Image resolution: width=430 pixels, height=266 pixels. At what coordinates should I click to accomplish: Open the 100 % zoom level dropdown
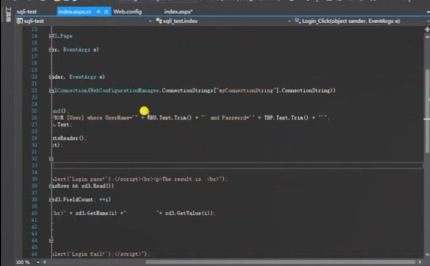click(x=38, y=262)
